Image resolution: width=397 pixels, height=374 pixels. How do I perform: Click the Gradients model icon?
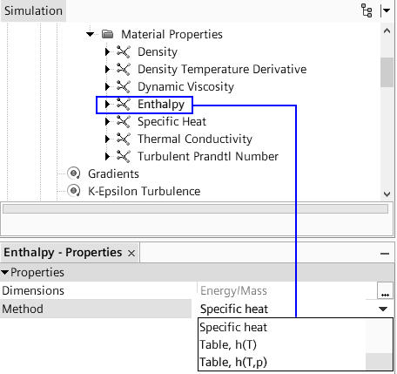click(x=74, y=173)
